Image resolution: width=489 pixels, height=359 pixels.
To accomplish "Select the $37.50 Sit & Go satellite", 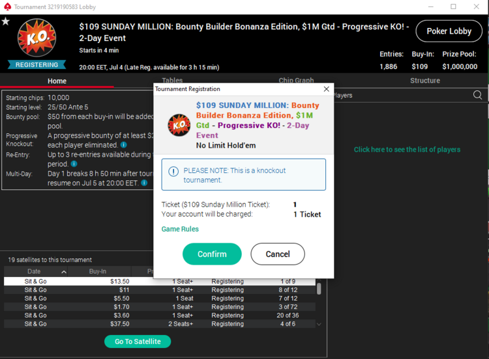I will click(x=160, y=323).
